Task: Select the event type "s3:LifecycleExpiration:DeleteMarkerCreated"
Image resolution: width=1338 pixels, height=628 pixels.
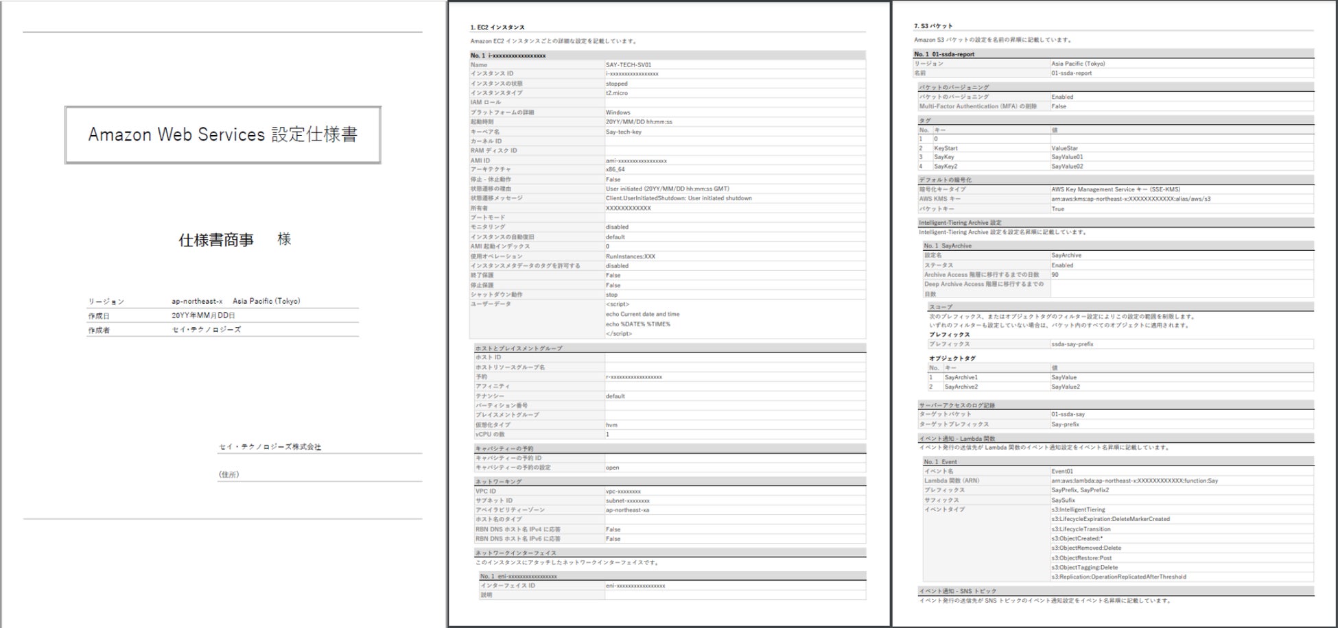Action: pyautogui.click(x=1110, y=519)
